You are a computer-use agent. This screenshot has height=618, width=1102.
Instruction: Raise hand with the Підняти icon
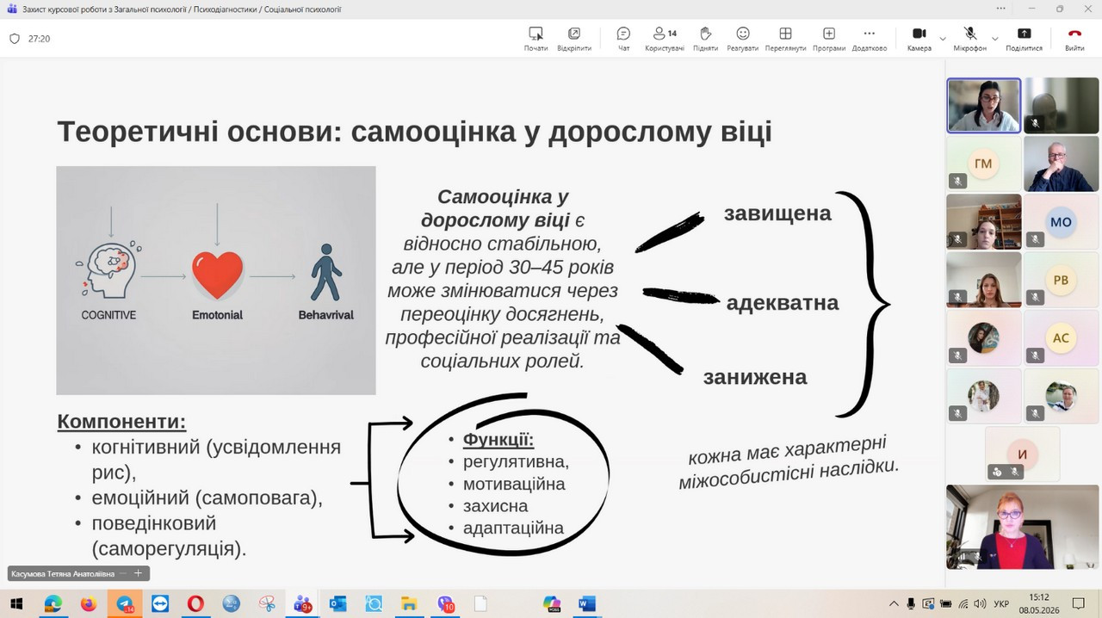[x=705, y=39]
